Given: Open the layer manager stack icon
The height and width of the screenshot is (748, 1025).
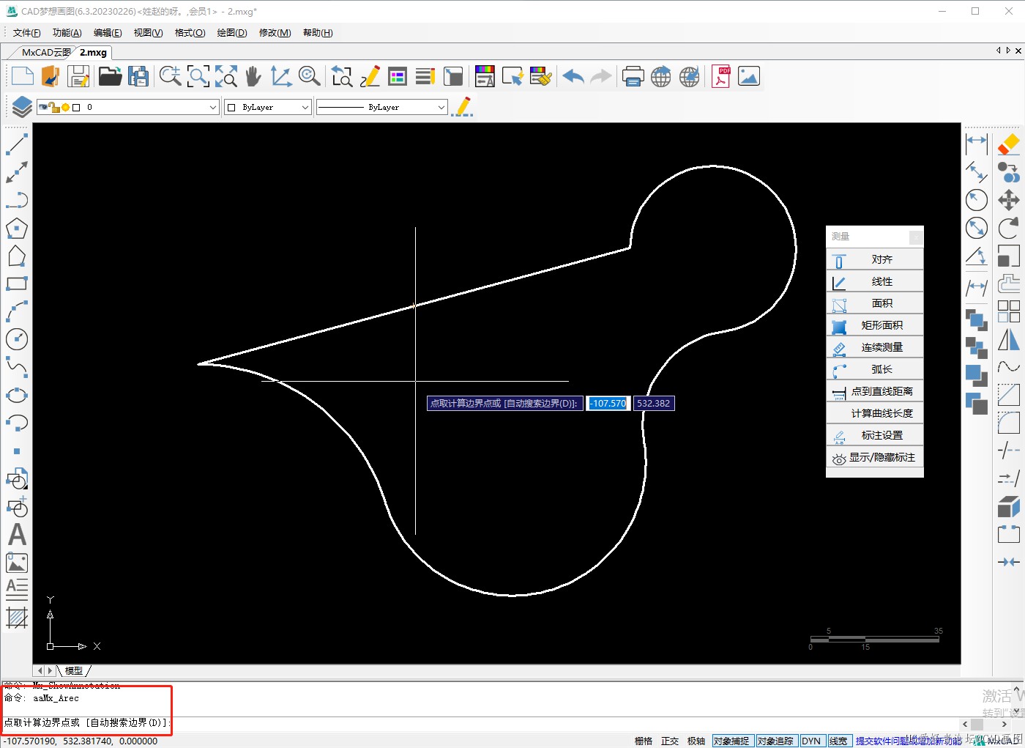Looking at the screenshot, I should tap(22, 107).
